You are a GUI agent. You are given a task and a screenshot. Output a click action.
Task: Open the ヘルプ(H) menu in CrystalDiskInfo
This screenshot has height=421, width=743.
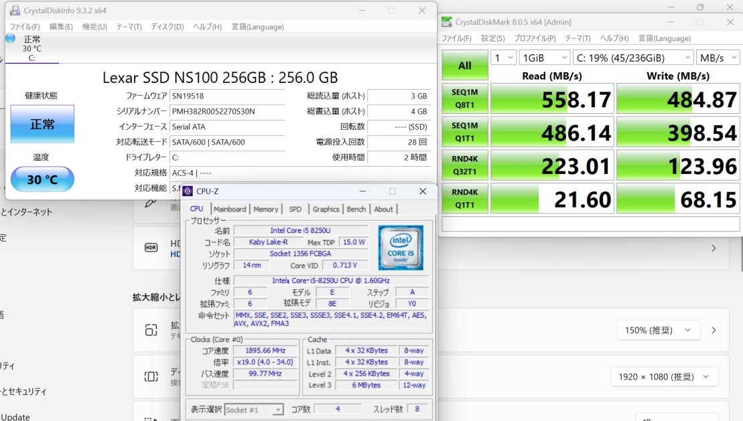point(208,27)
